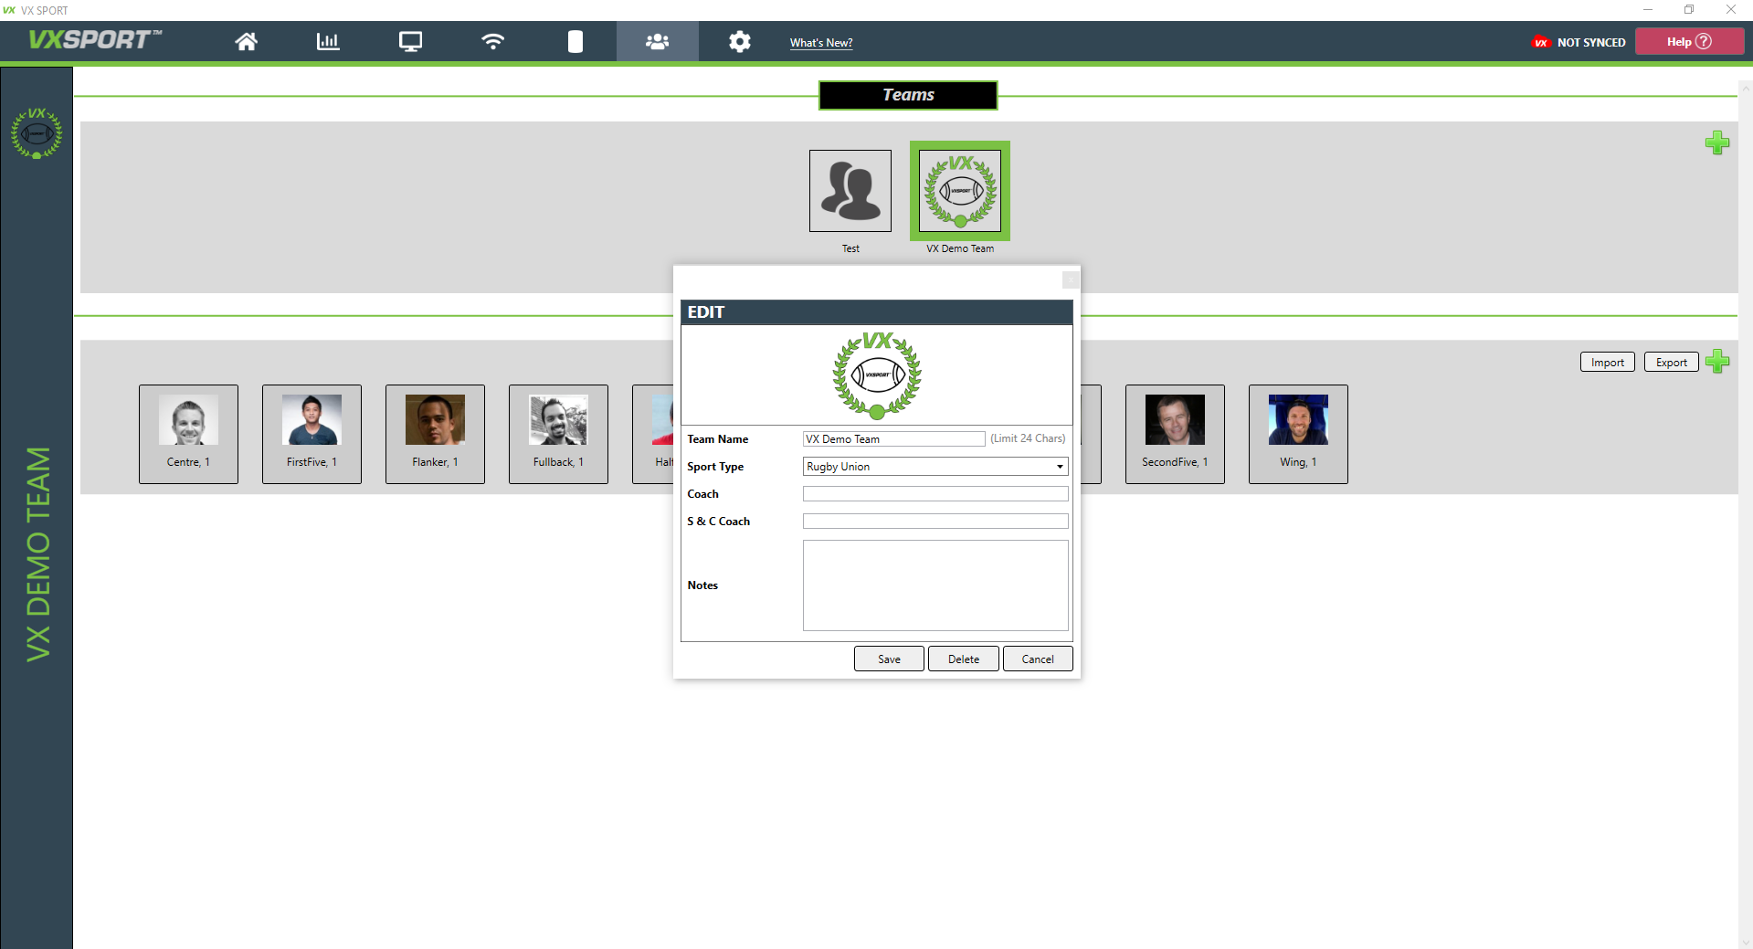Open the settings gear icon
1753x949 pixels.
[x=739, y=41]
